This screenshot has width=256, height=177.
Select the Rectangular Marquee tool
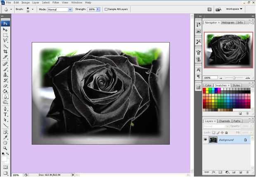pyautogui.click(x=5, y=35)
